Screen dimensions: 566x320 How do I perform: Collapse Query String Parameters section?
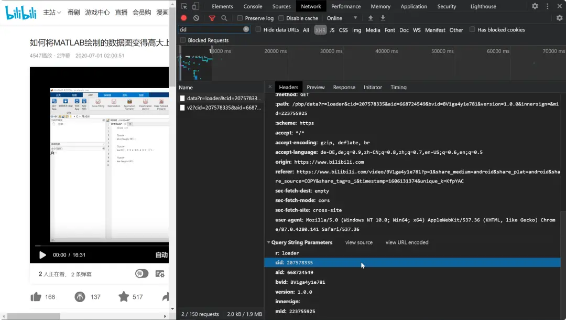pos(268,242)
